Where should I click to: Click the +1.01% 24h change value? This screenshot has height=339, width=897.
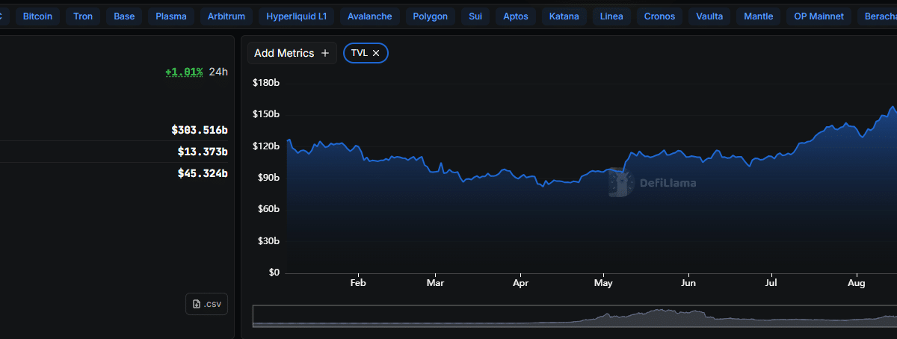[184, 72]
